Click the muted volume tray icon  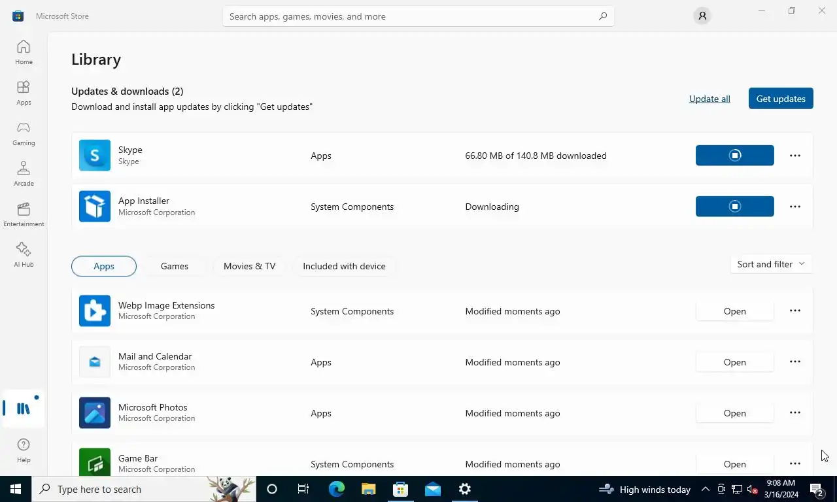pos(752,489)
